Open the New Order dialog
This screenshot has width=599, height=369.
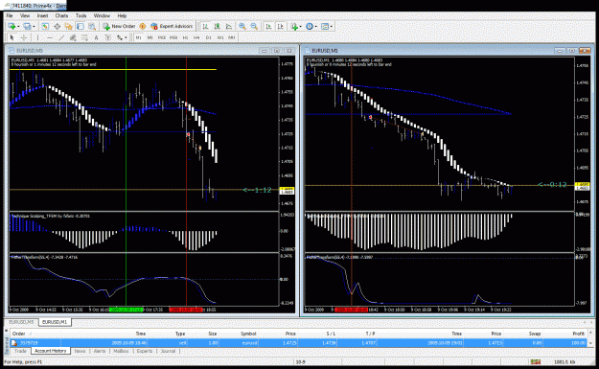(119, 27)
